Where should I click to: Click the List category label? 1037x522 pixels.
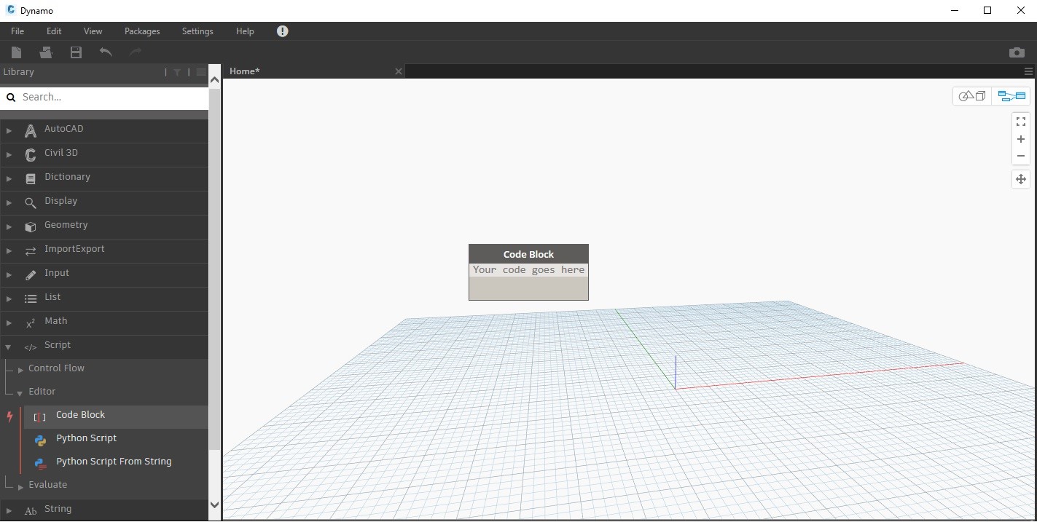click(x=52, y=297)
